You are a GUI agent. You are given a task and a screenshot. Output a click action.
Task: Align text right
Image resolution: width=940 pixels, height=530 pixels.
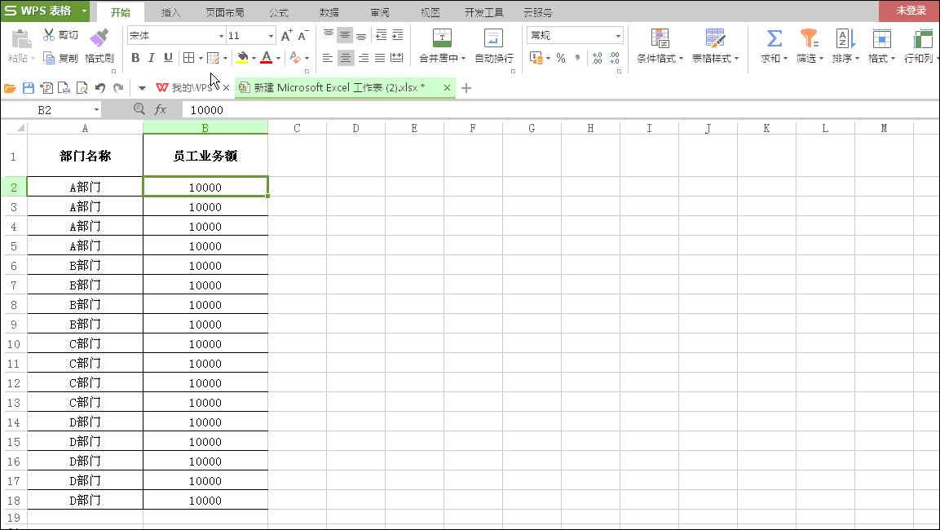pos(364,58)
